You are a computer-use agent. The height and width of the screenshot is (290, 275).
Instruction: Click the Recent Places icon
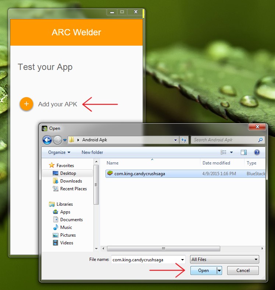(56, 189)
